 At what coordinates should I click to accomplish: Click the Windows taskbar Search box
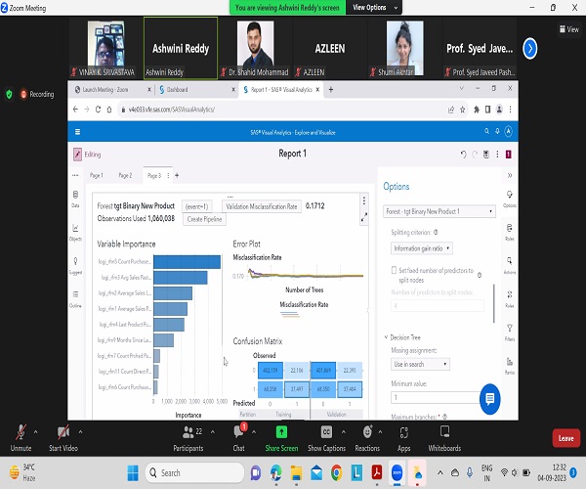pyautogui.click(x=194, y=473)
